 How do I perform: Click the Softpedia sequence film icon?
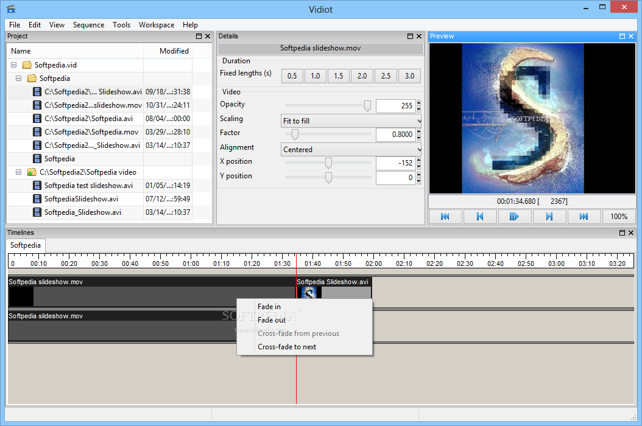tap(37, 159)
